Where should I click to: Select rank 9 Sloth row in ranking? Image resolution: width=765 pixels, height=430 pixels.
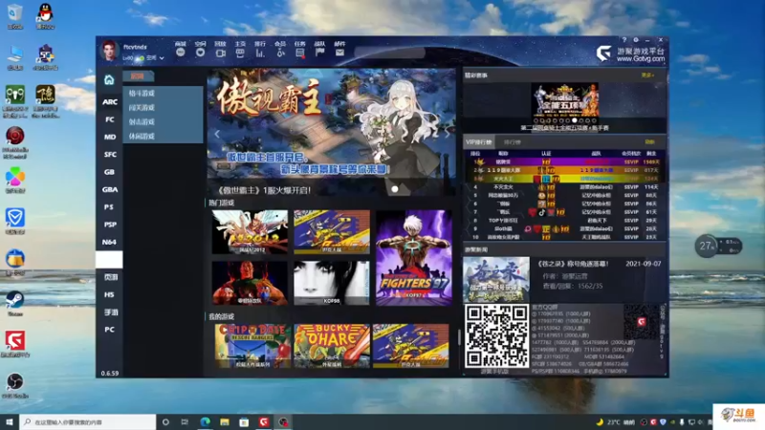pos(564,228)
